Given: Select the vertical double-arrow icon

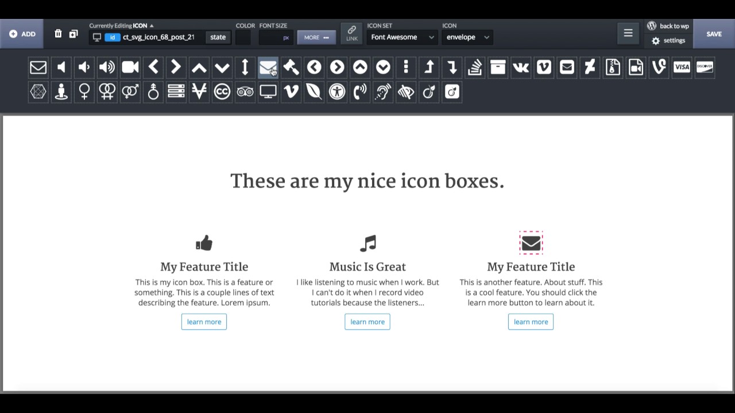Looking at the screenshot, I should (245, 68).
